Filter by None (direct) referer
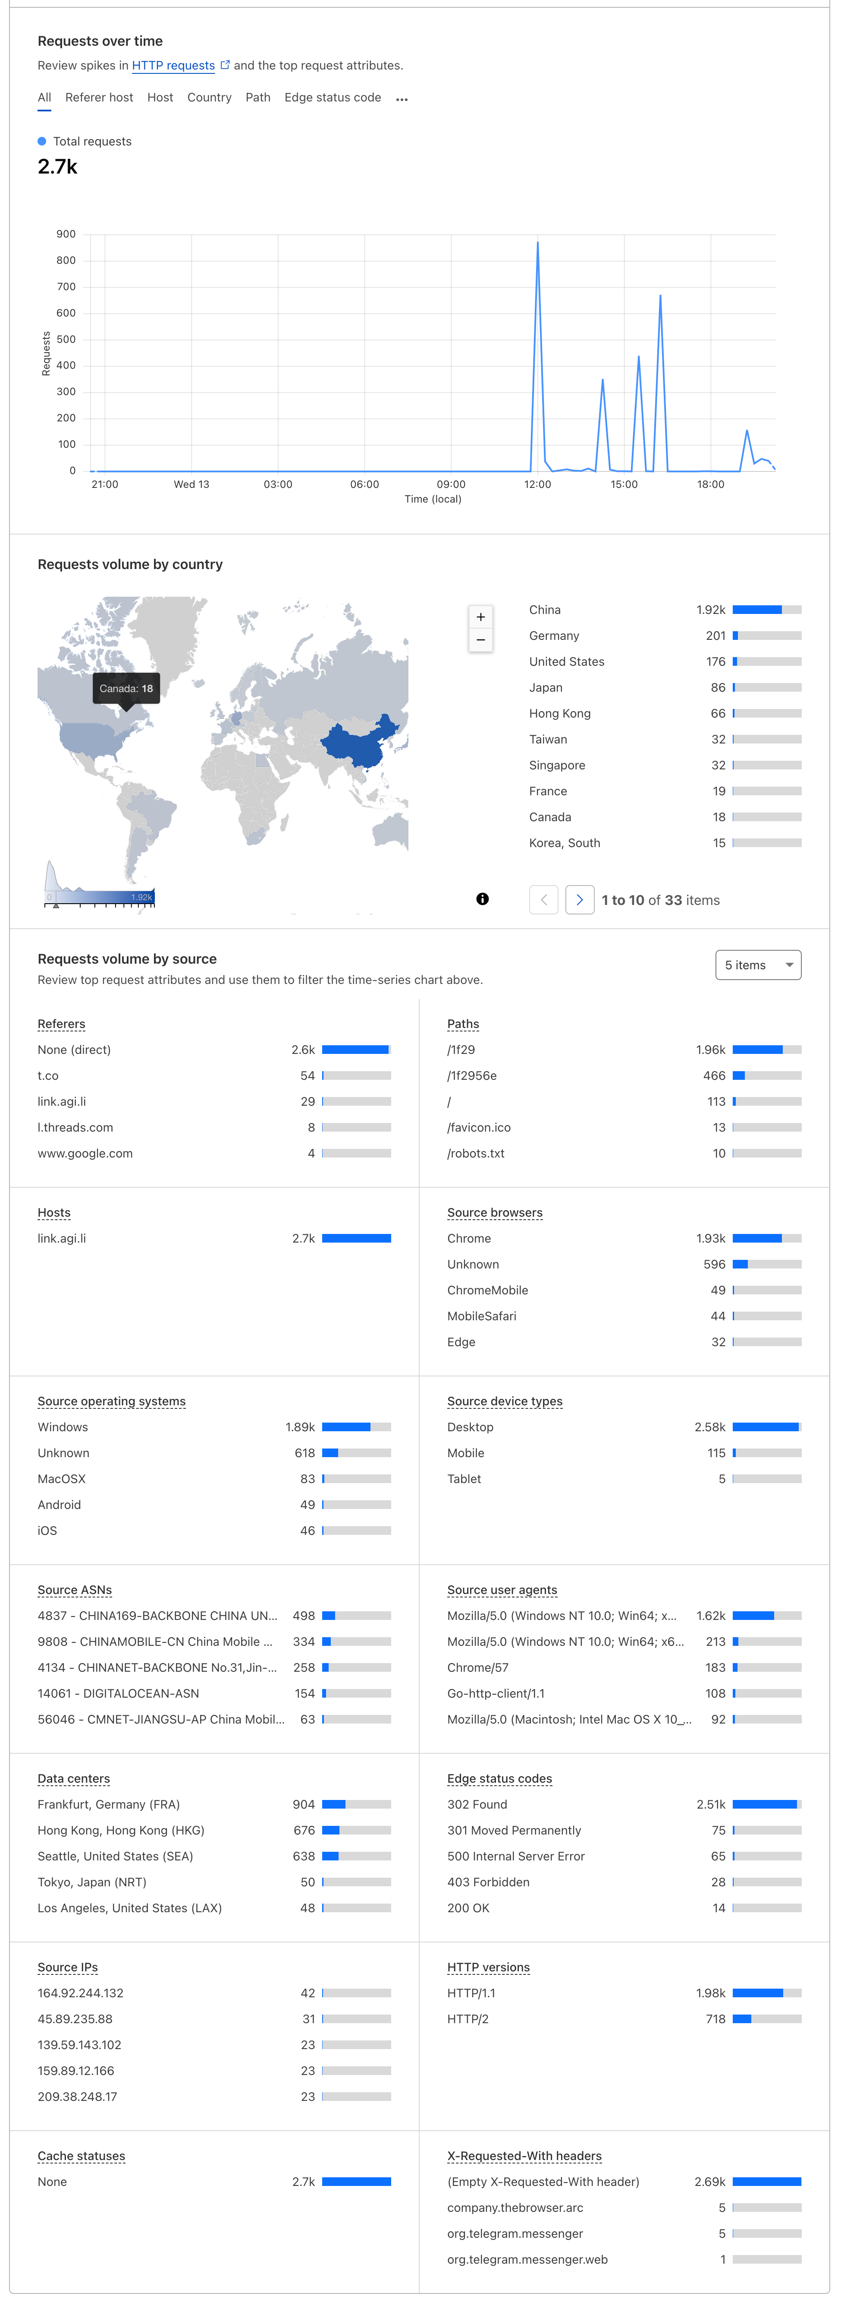The image size is (841, 2309). (x=214, y=1050)
